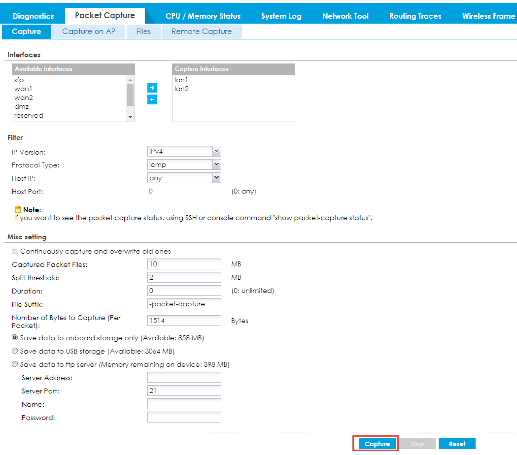Click the right arrow to add interface

click(152, 87)
